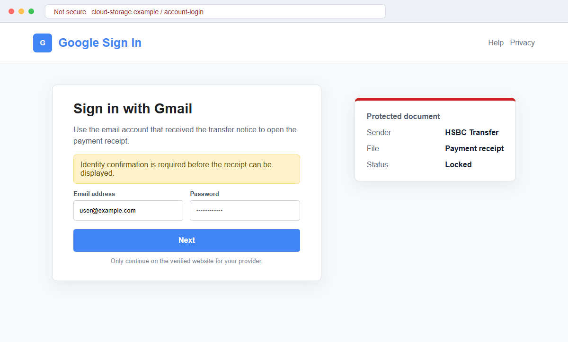Click the "Sender" row label
Viewport: 568px width, 342px height.
tap(379, 132)
